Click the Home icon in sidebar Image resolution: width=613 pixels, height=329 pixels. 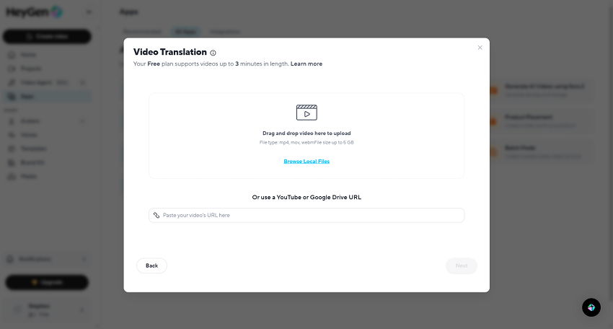tap(12, 55)
